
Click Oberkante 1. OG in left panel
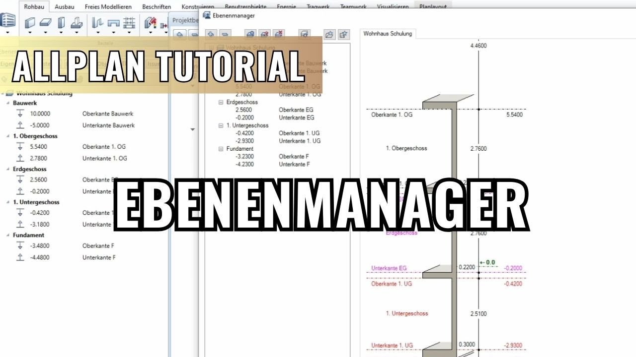(x=104, y=147)
